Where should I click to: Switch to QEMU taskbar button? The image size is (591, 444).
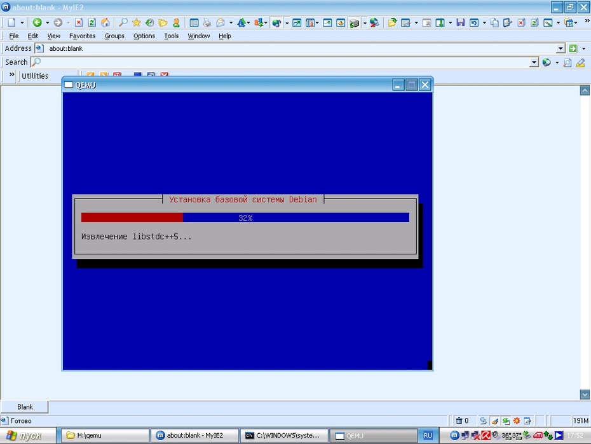[x=374, y=435]
